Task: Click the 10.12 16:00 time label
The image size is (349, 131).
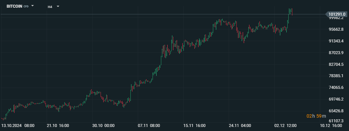Action: [331, 126]
